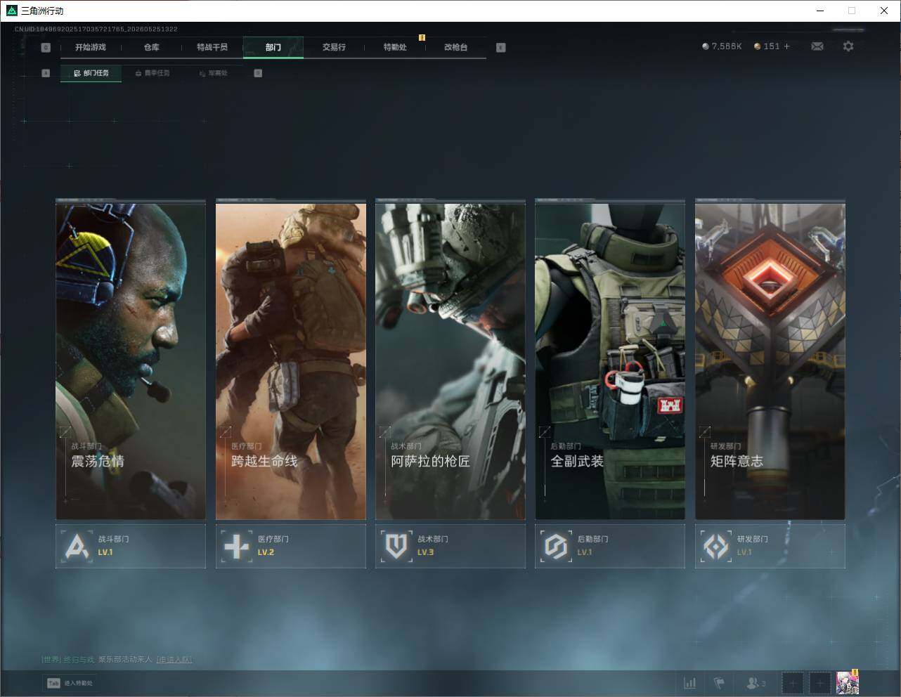Image resolution: width=901 pixels, height=697 pixels.
Task: Click the 申请入队 link in chat
Action: 174,660
